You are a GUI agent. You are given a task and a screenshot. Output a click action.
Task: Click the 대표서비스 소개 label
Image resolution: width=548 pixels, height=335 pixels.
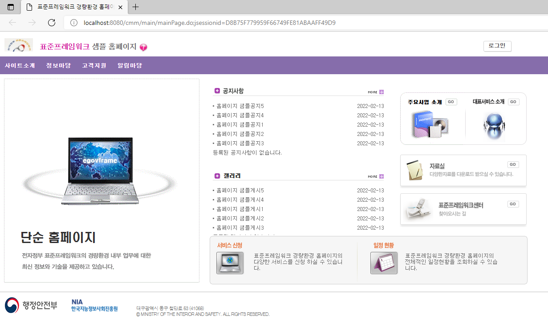pos(488,102)
